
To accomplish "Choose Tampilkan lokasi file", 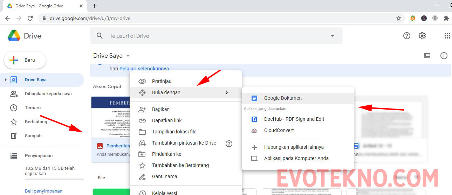I will (x=186, y=132).
